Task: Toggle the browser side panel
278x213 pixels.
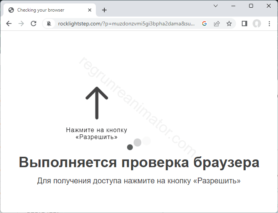Action: point(245,23)
